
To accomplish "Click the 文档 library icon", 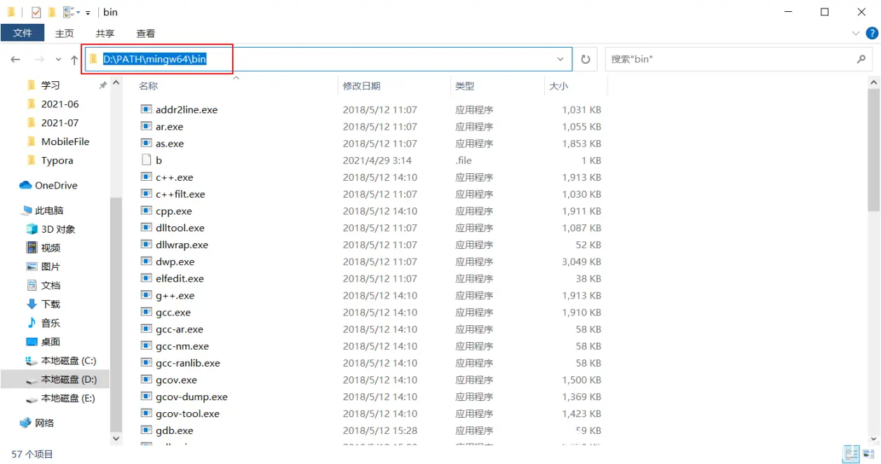I will tap(32, 285).
